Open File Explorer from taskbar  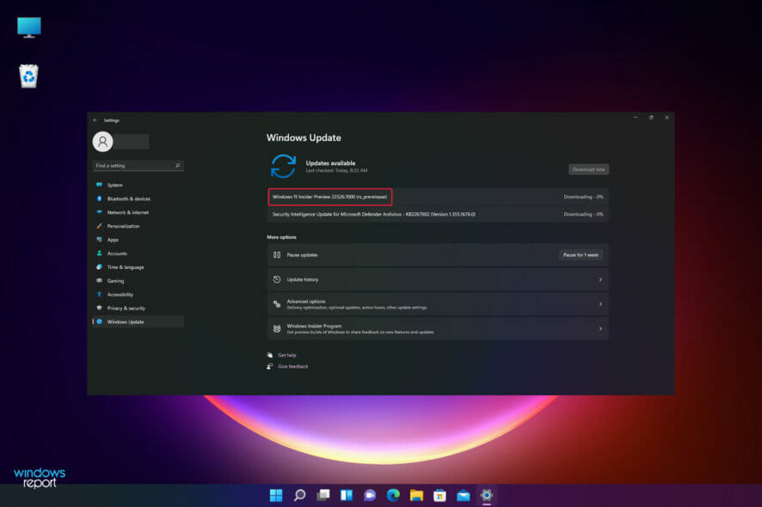(x=416, y=495)
